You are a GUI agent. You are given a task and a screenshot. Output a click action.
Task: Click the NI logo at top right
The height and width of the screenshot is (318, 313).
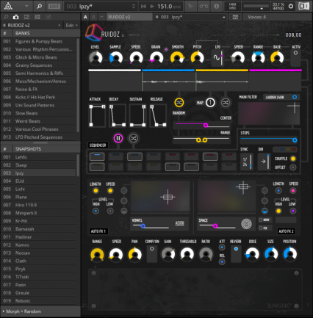click(303, 6)
